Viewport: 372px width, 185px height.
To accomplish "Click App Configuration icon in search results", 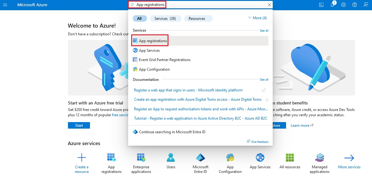I will pyautogui.click(x=135, y=69).
